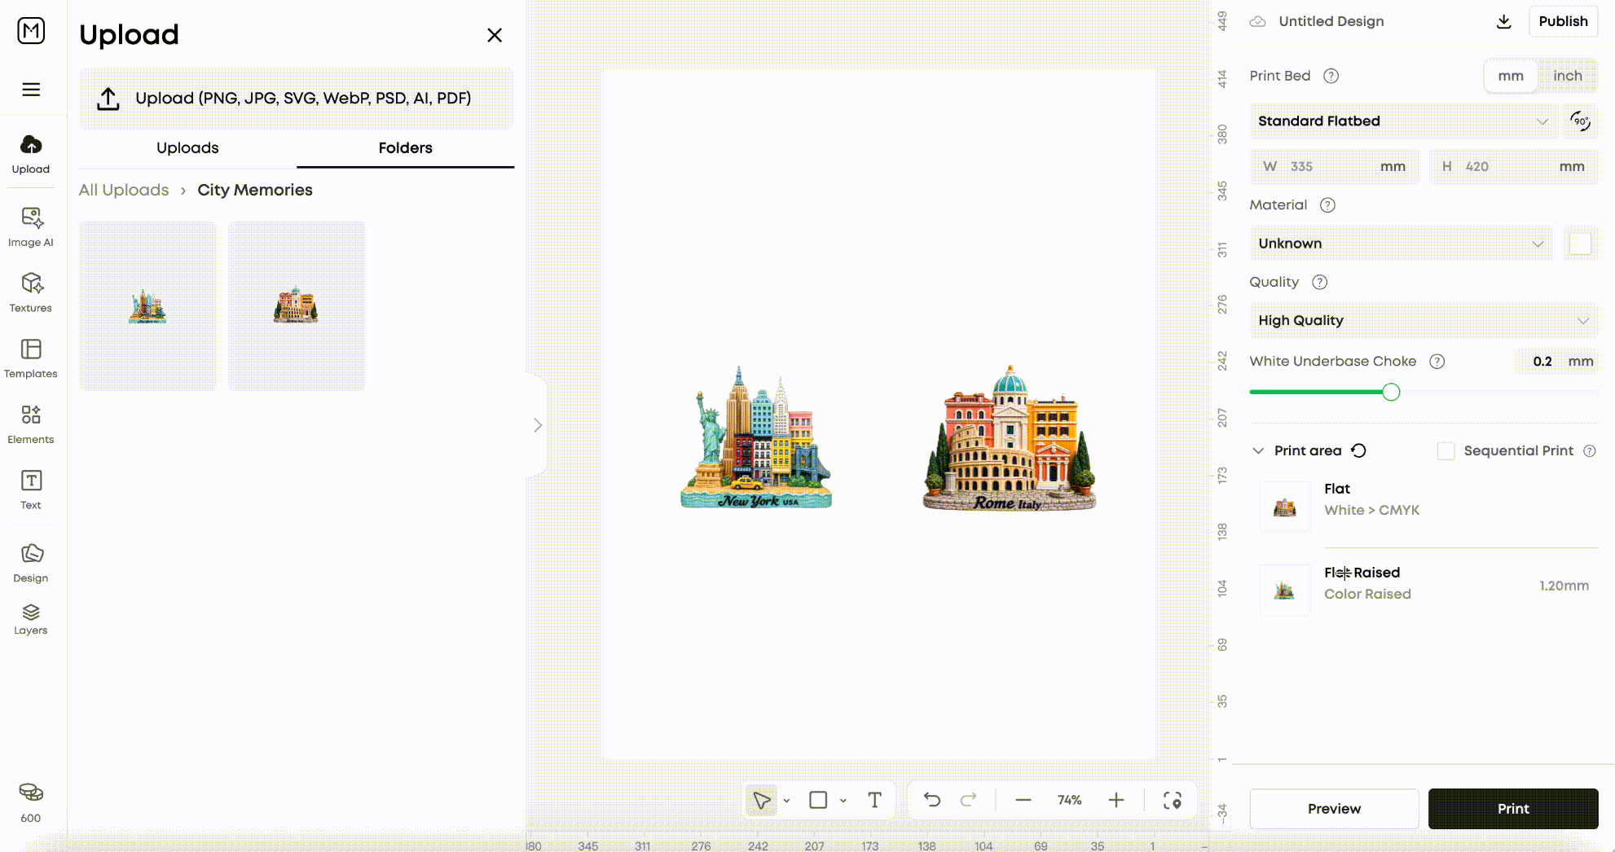Close the Upload panel
The image size is (1615, 852).
point(495,35)
